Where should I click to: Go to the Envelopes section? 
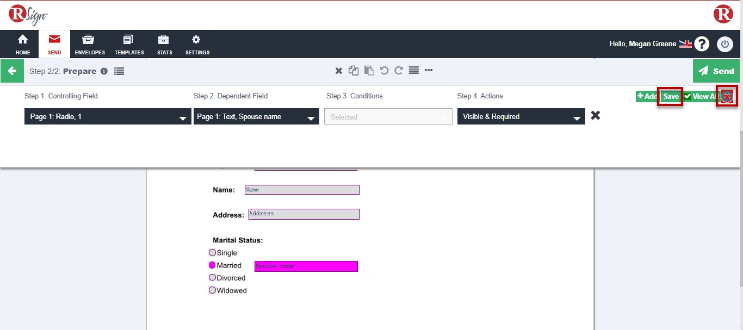tap(89, 44)
